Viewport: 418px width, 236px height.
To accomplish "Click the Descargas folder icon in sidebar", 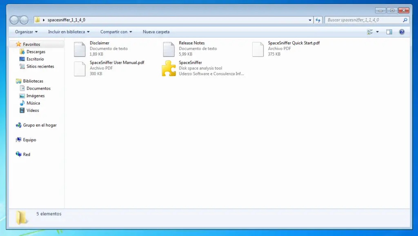I will click(22, 52).
